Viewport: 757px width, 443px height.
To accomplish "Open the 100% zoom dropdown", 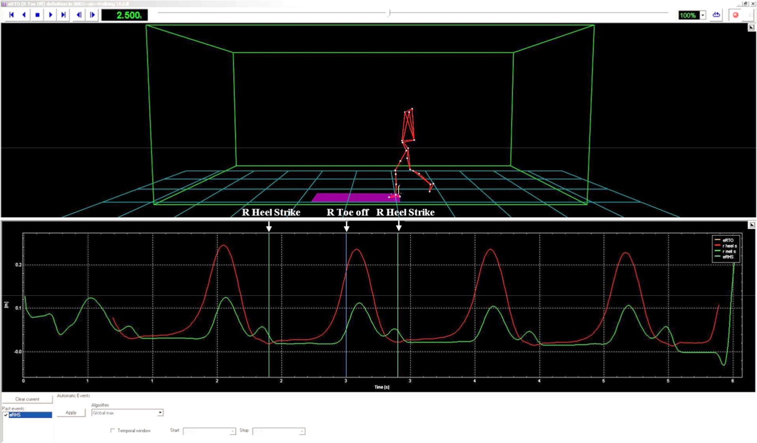I will coord(702,15).
